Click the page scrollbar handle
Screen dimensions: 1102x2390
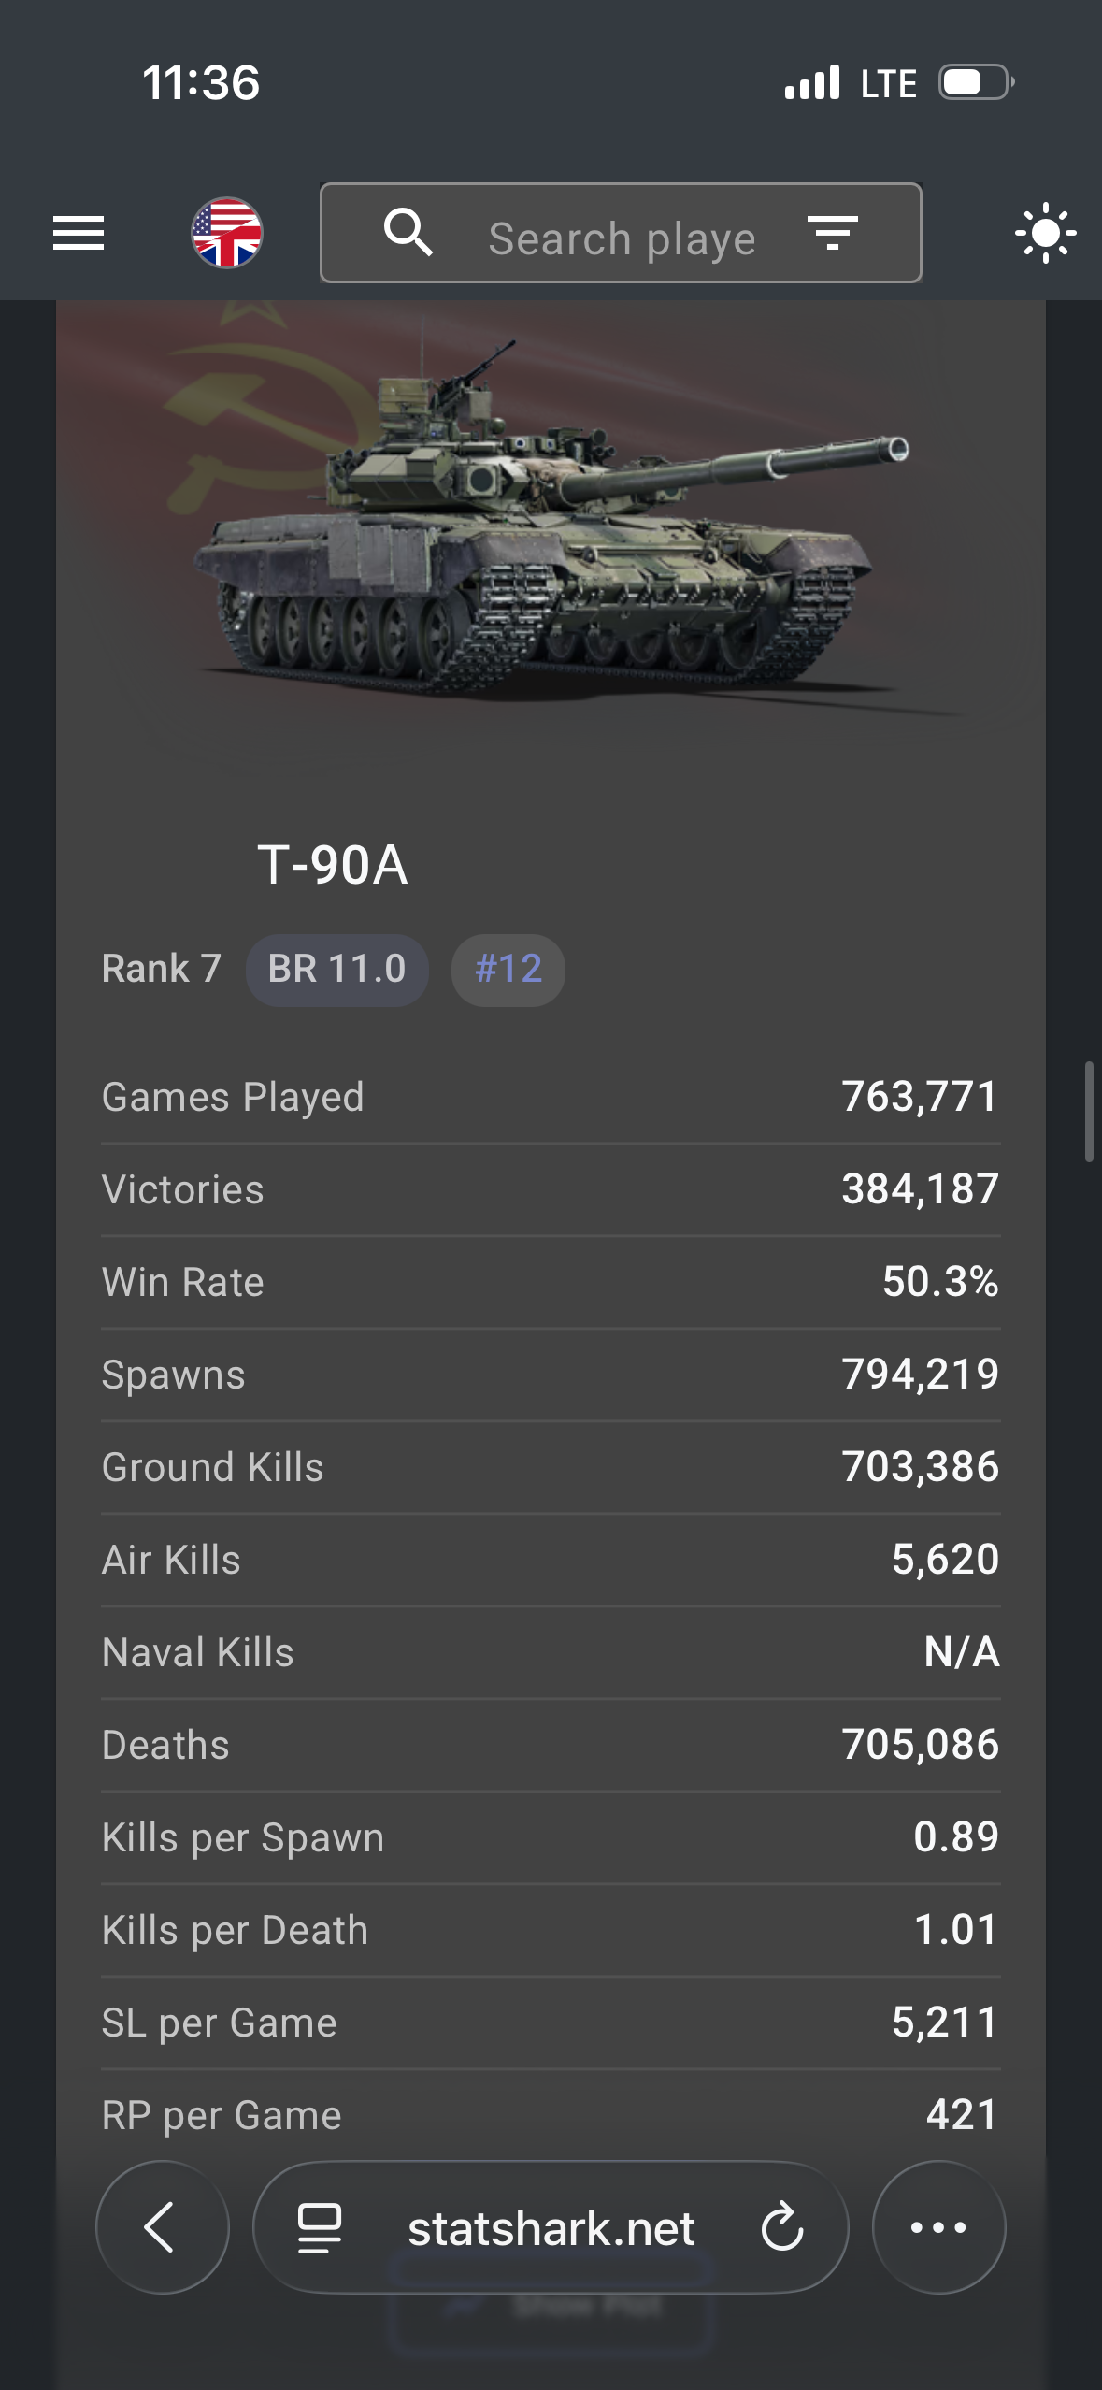click(1088, 1111)
